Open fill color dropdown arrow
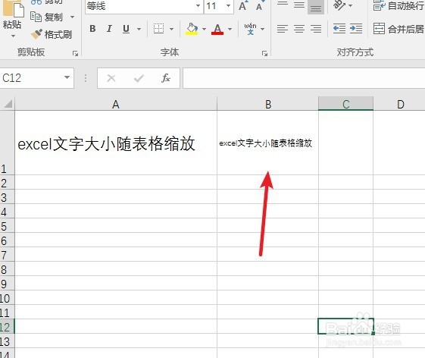Viewport: 425px width, 358px height. click(x=204, y=29)
